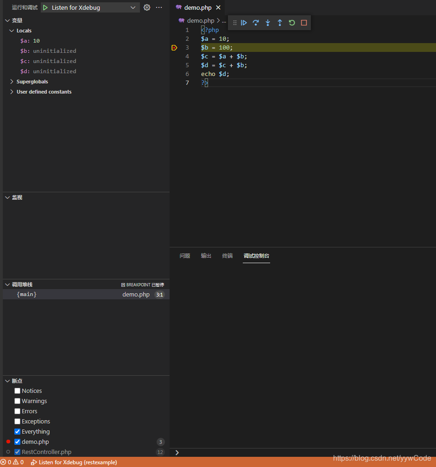This screenshot has height=467, width=436.
Task: Grab debug toolbar drag handle
Action: (x=234, y=23)
